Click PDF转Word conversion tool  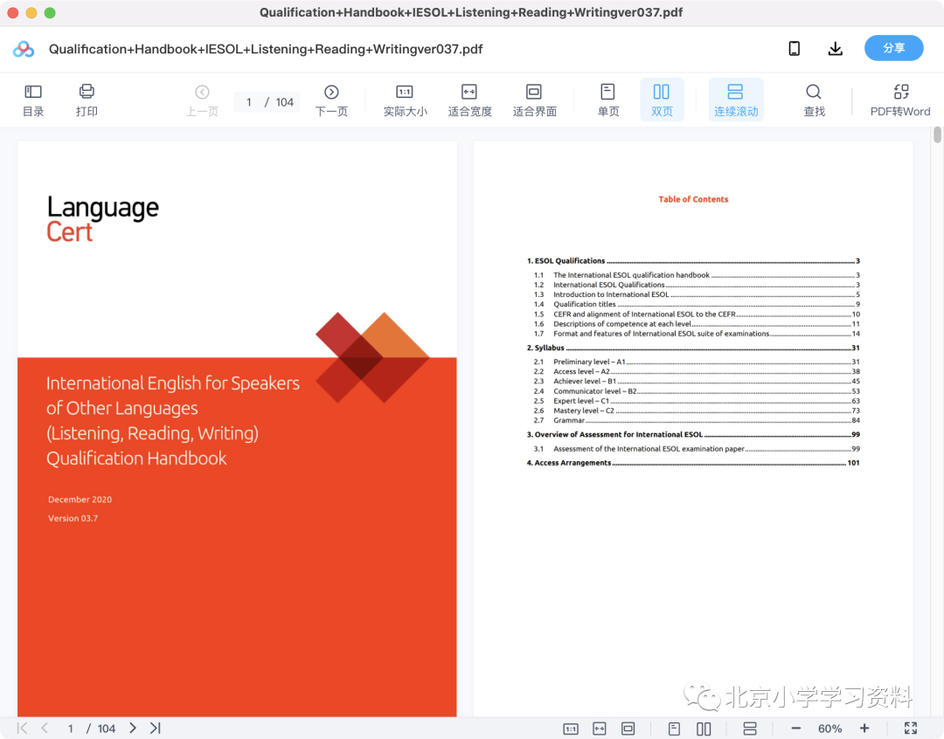coord(900,100)
